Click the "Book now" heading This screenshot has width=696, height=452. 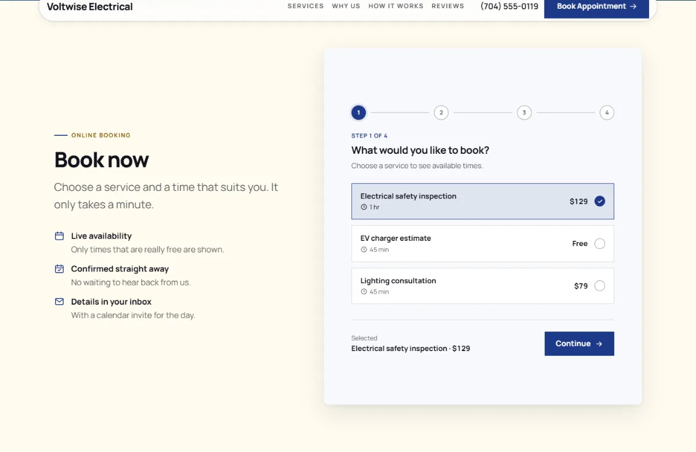click(101, 160)
